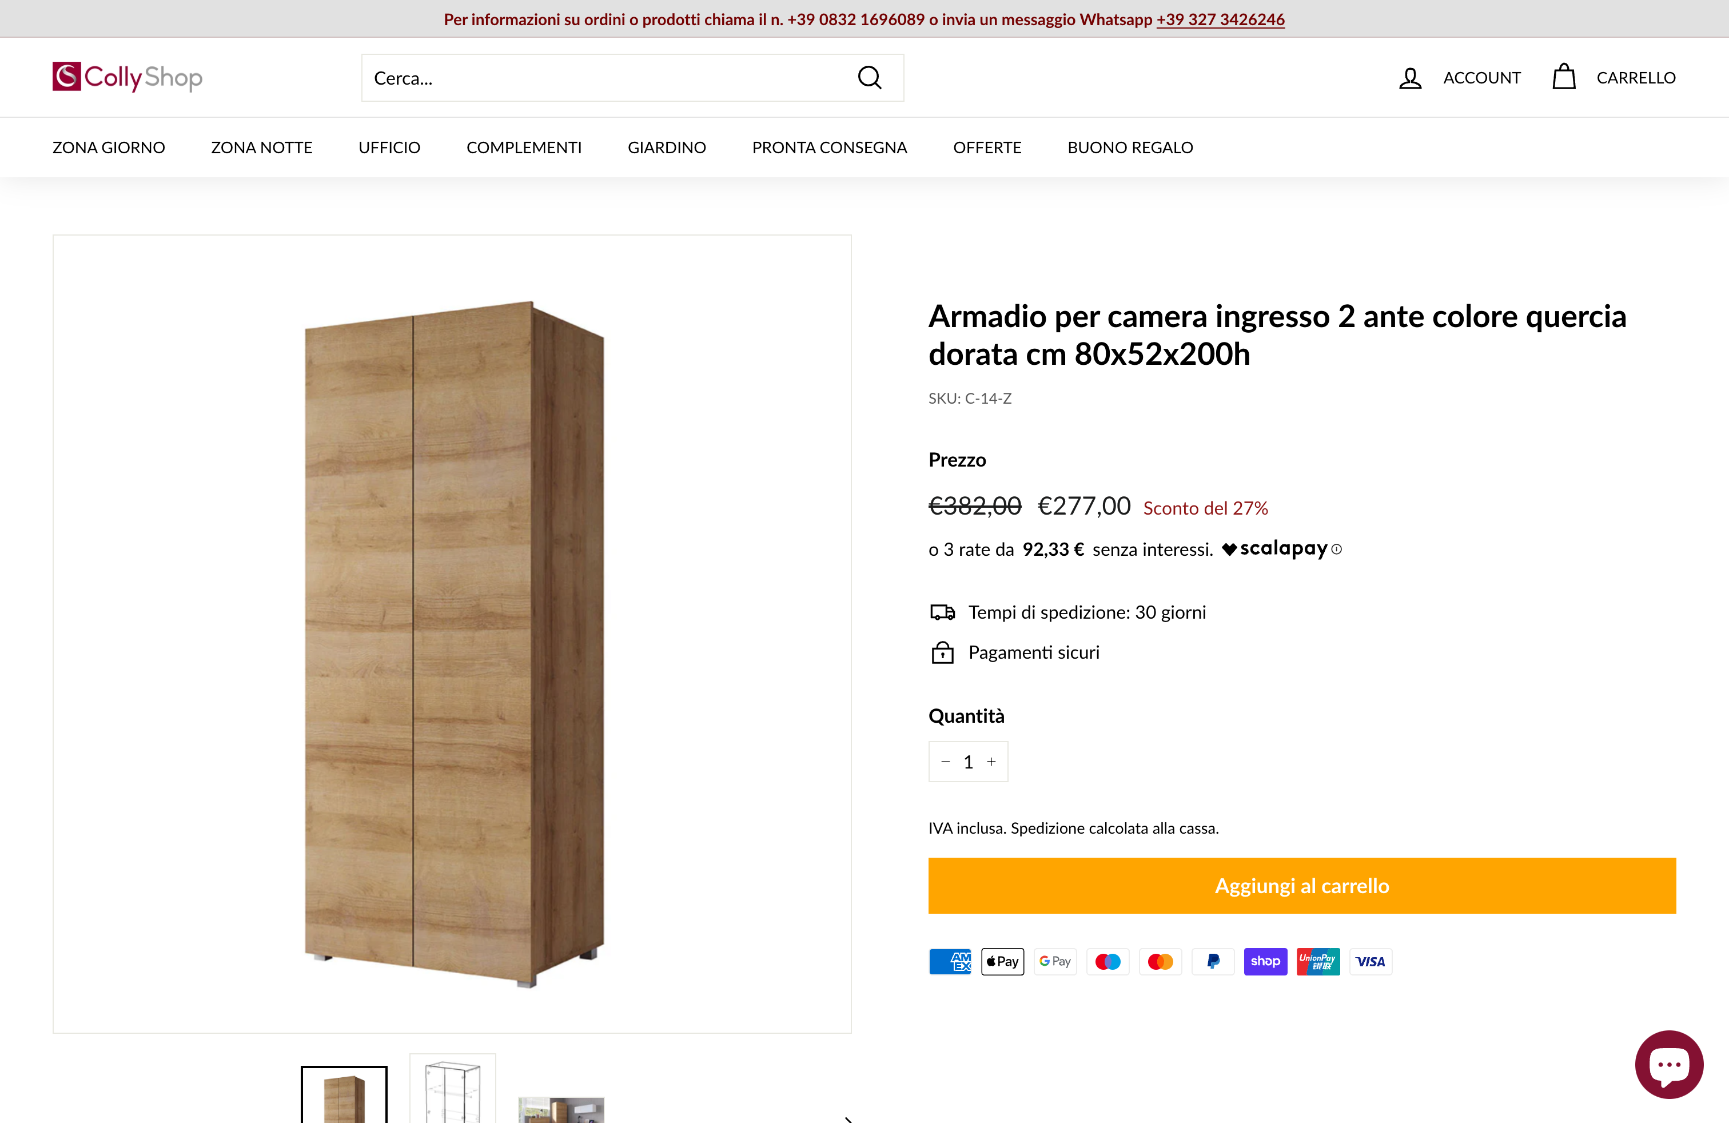This screenshot has height=1123, width=1729.
Task: Open the account user icon
Action: (x=1410, y=78)
